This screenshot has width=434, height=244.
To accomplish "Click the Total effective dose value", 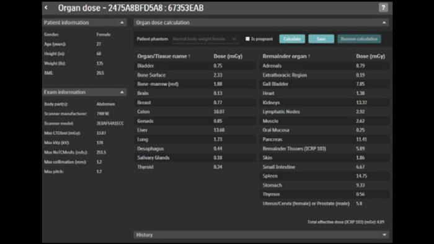I will point(381,222).
